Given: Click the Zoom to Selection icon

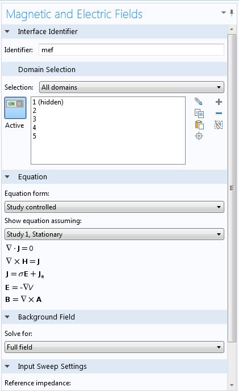Looking at the screenshot, I should click(x=199, y=136).
